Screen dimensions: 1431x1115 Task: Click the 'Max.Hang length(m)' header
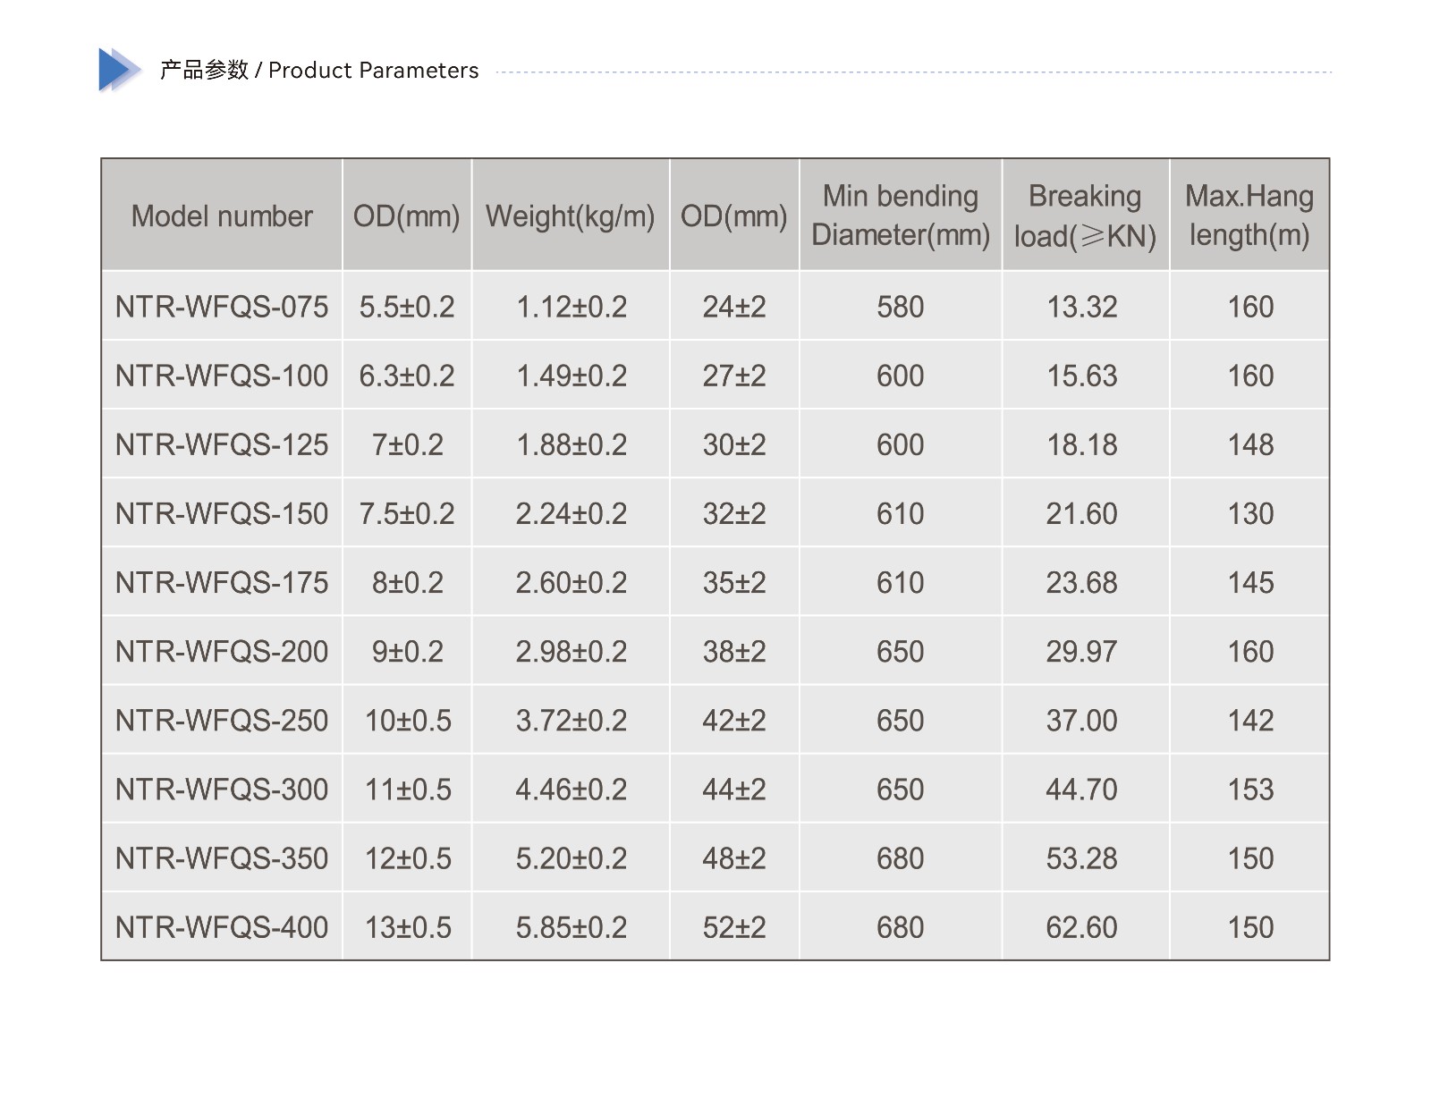[x=1249, y=215]
